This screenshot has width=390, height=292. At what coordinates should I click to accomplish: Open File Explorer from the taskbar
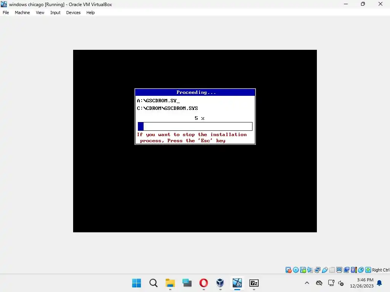click(x=170, y=283)
